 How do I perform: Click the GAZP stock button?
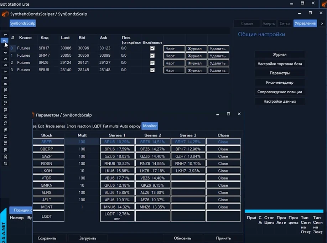[48, 156]
